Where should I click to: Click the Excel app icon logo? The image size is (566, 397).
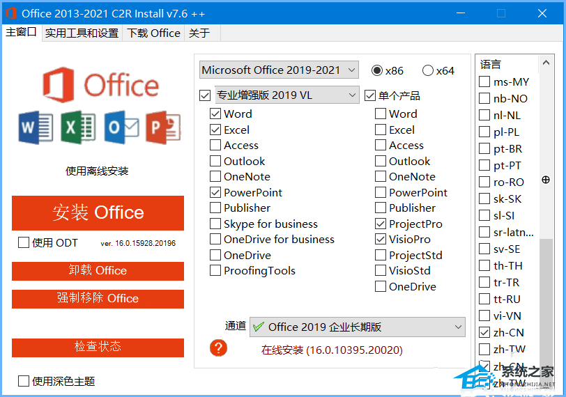(78, 127)
